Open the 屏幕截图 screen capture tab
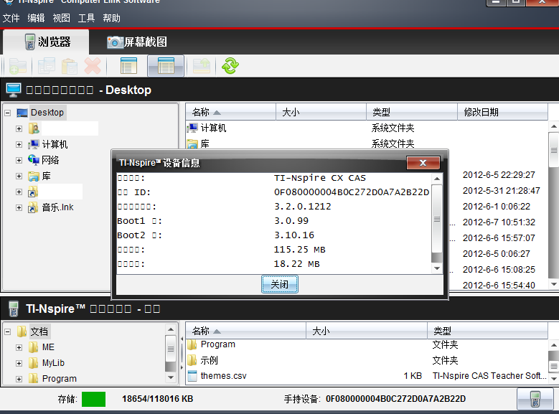The height and width of the screenshot is (414, 559). coord(137,42)
